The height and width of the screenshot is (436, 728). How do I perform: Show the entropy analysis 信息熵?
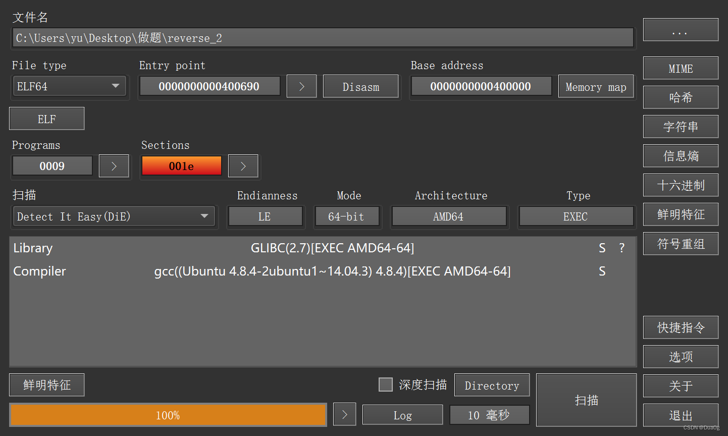click(x=681, y=156)
